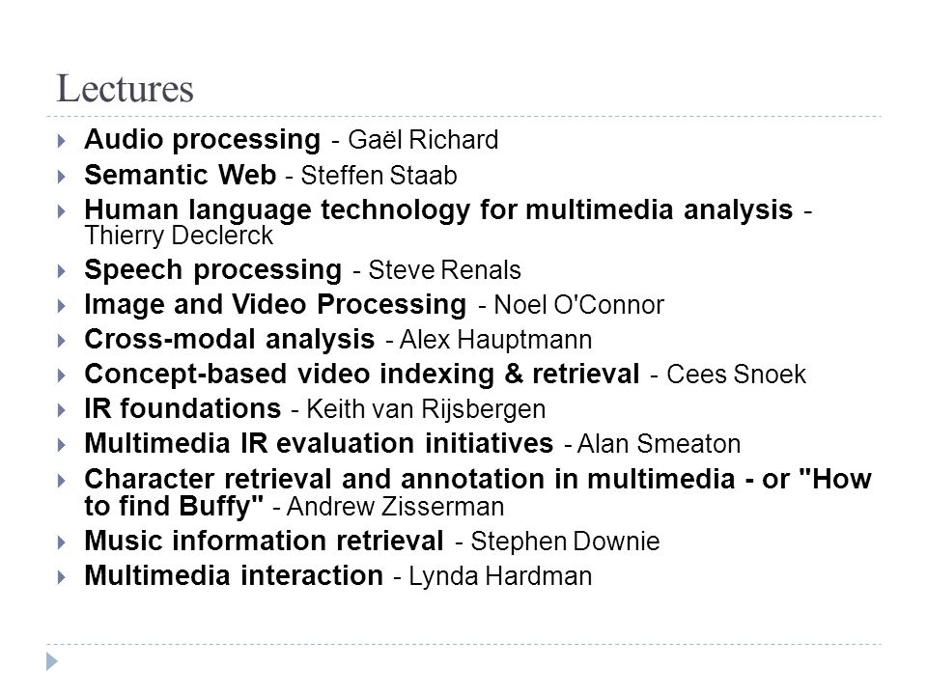The height and width of the screenshot is (695, 927).
Task: Click the bullet arrow beside Multimedia interaction
Action: [x=62, y=577]
